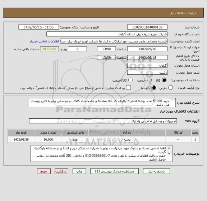Click the remaining time 01:38:00 field
This screenshot has height=201, width=207.
coord(50,49)
